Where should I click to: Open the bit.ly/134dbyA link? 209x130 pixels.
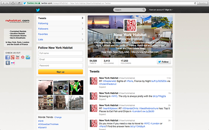[138, 126]
